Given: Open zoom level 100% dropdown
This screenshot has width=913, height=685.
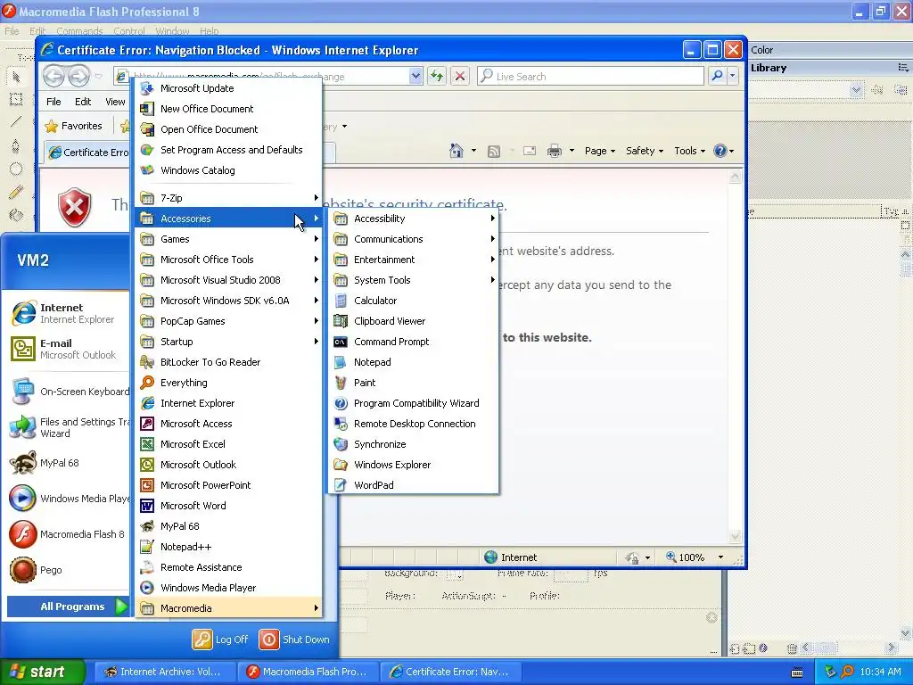Looking at the screenshot, I should tap(720, 557).
